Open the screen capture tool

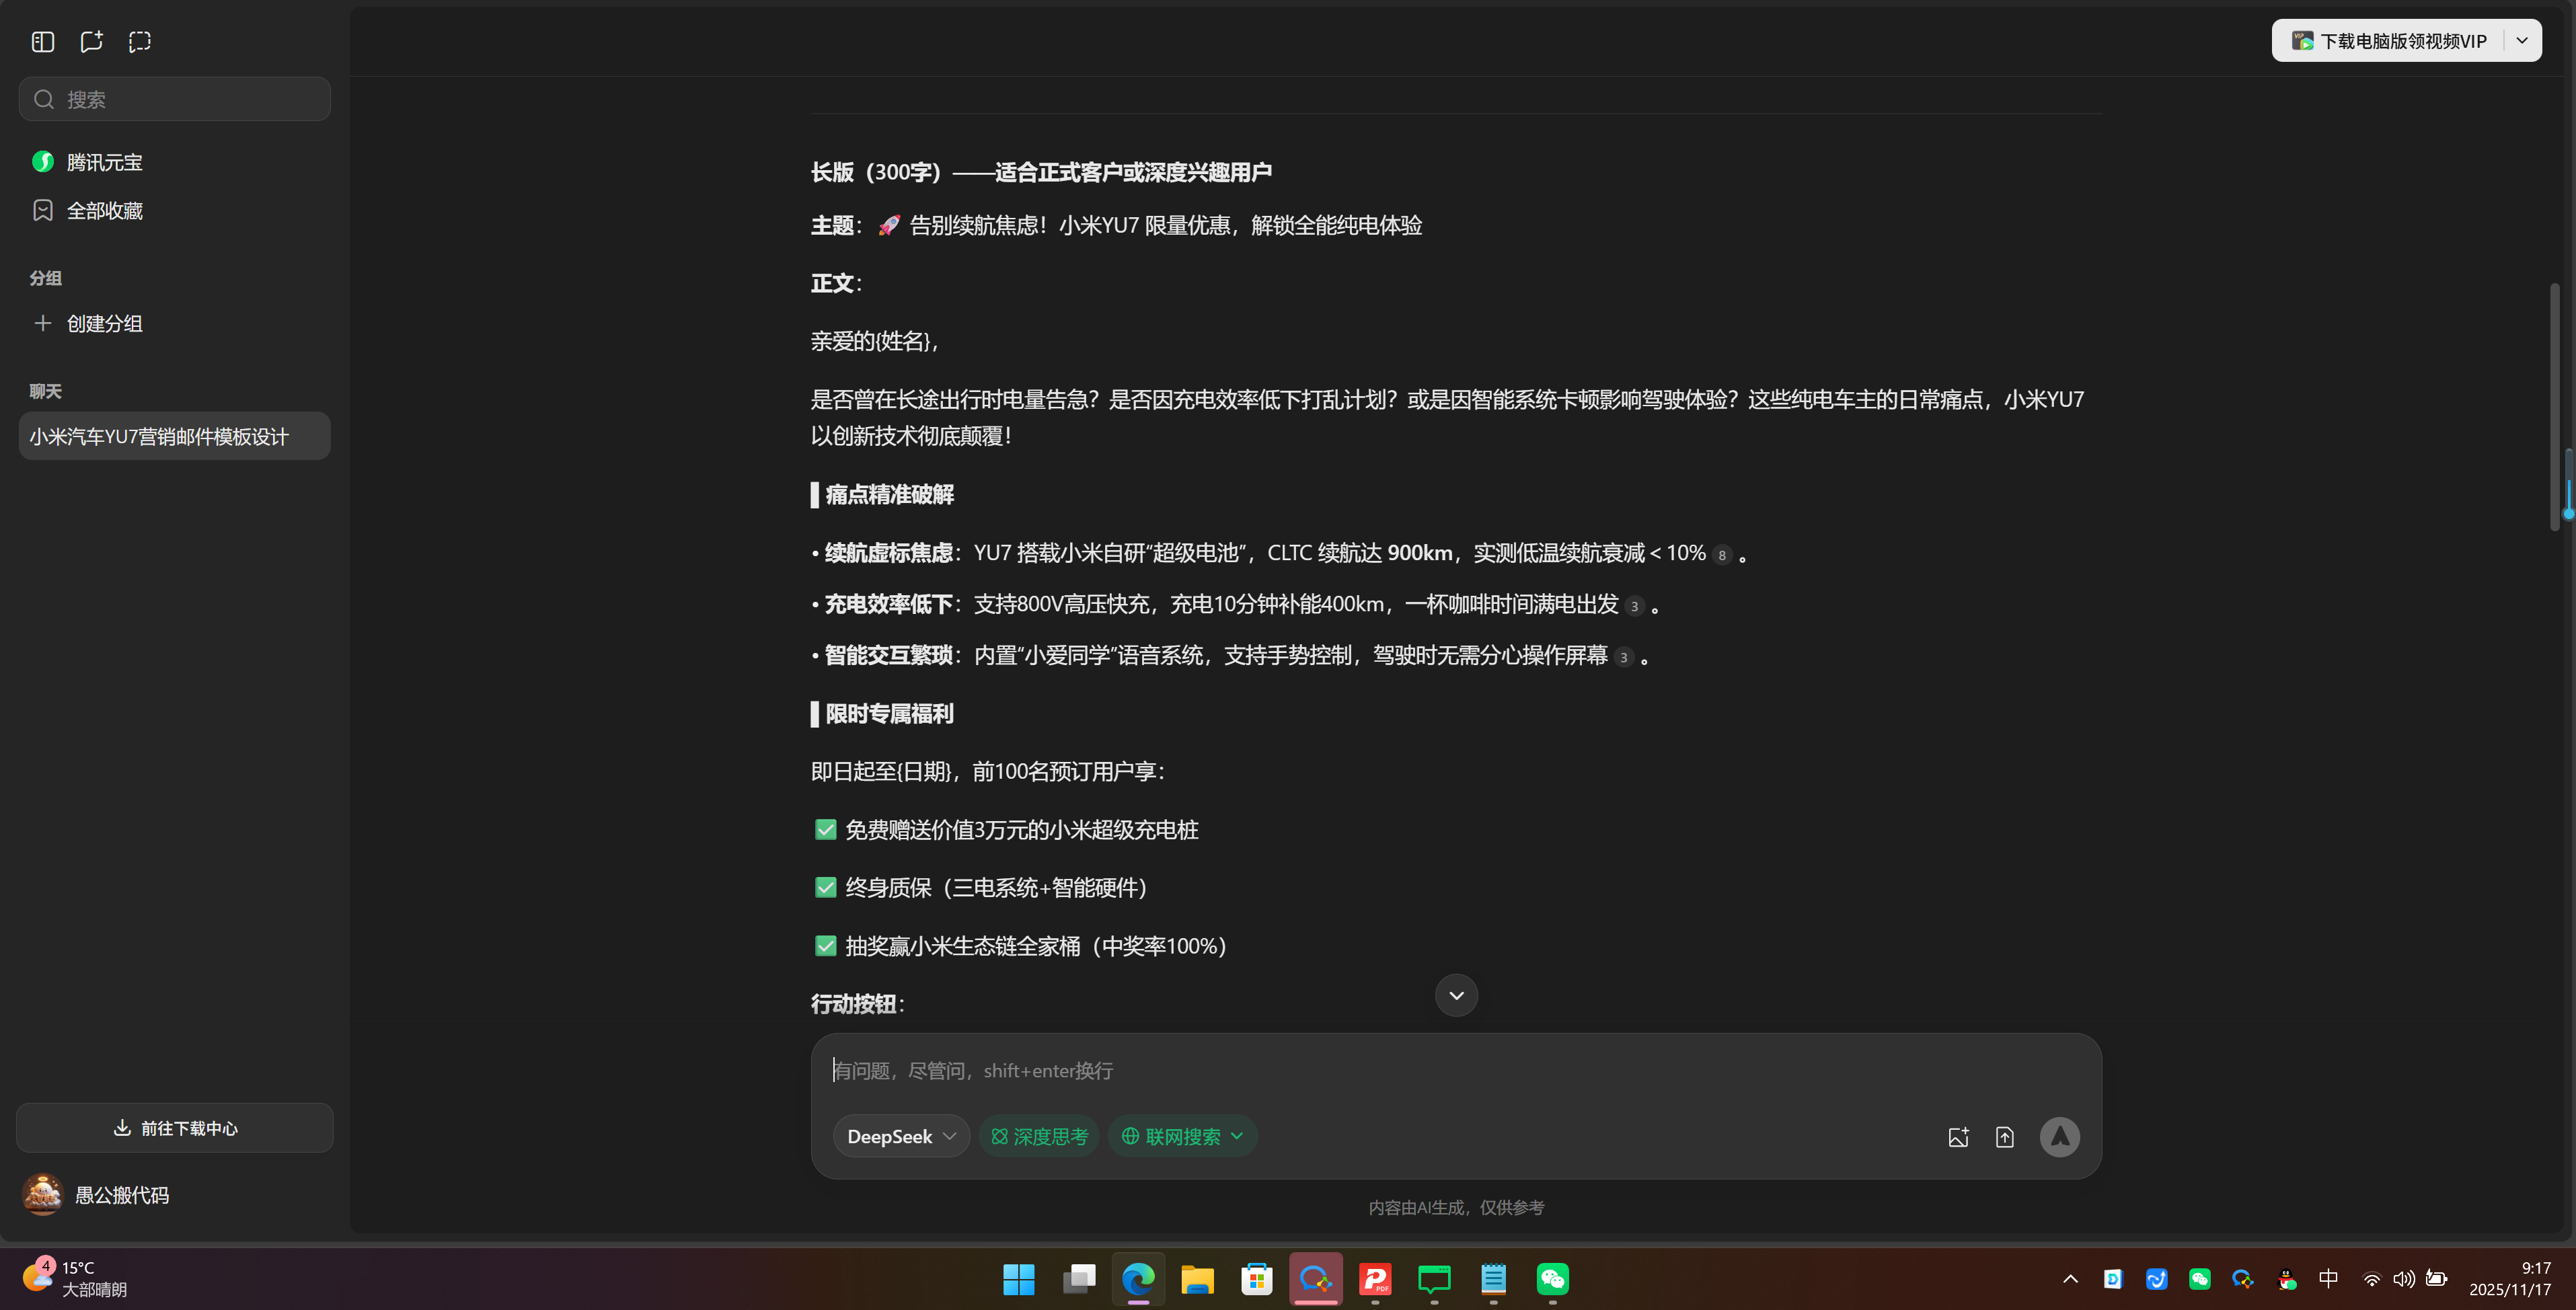tap(139, 41)
